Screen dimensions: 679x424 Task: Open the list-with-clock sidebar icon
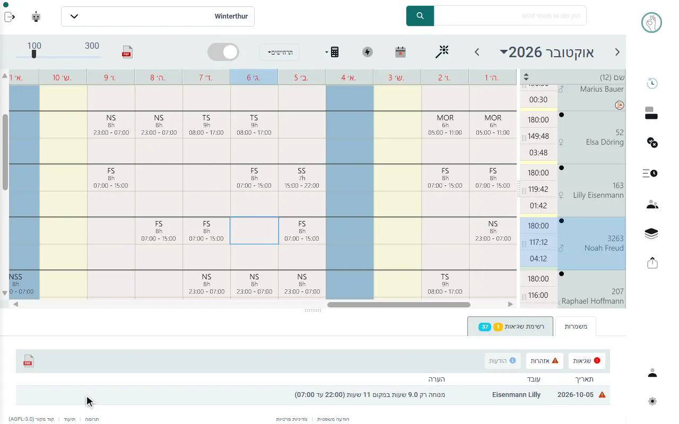[x=651, y=173]
